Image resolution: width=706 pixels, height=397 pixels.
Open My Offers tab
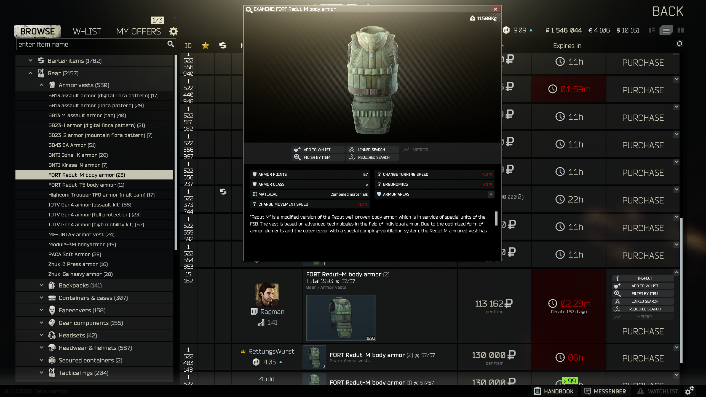pyautogui.click(x=138, y=31)
